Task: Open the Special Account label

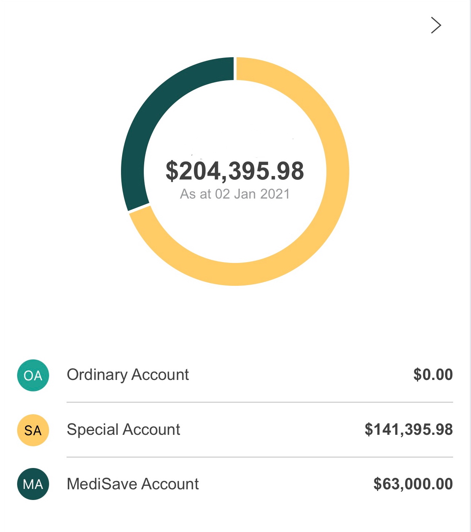Action: 123,429
